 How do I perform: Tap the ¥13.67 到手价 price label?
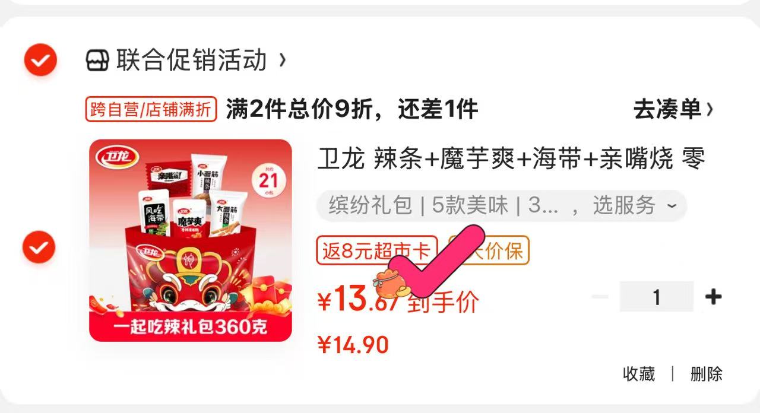coord(398,299)
